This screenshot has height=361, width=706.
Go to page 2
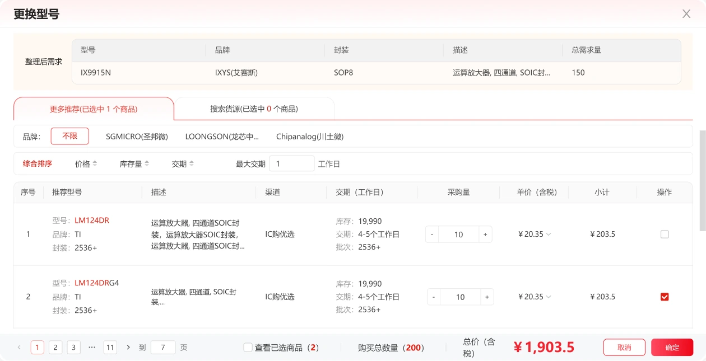click(x=55, y=348)
